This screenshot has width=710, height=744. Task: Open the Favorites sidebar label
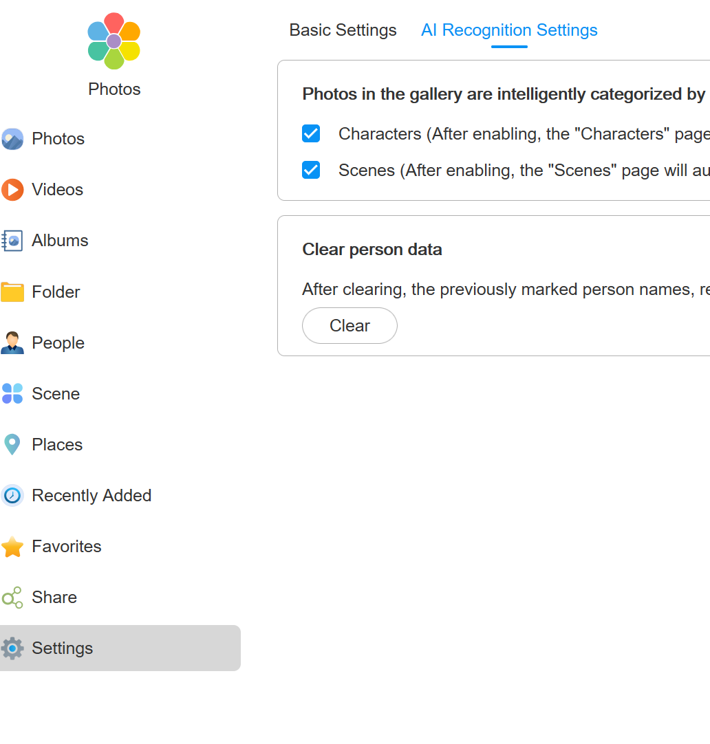67,546
